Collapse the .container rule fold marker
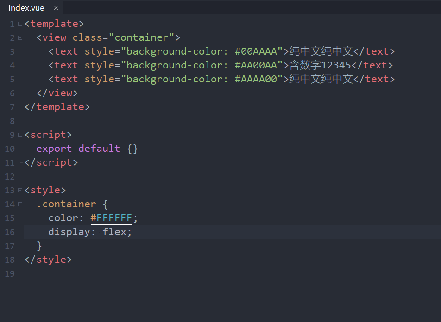441x322 pixels. click(x=20, y=204)
